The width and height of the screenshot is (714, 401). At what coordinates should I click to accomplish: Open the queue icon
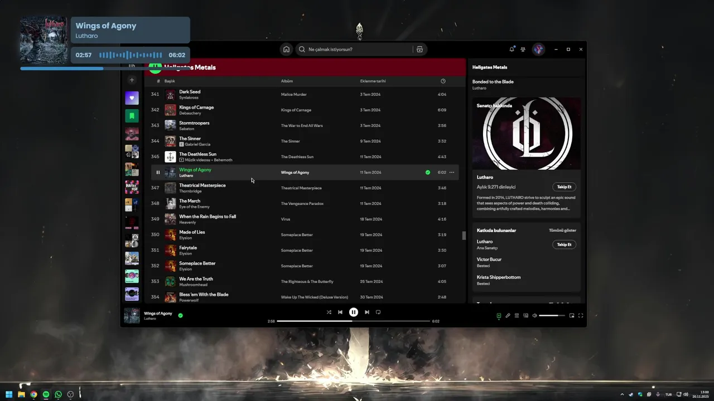517,316
